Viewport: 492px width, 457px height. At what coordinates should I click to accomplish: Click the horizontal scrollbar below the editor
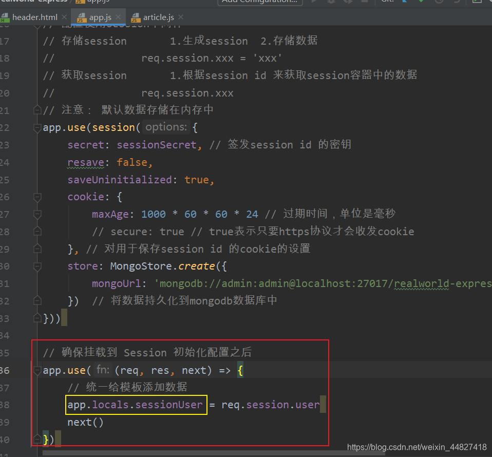[x=213, y=453]
